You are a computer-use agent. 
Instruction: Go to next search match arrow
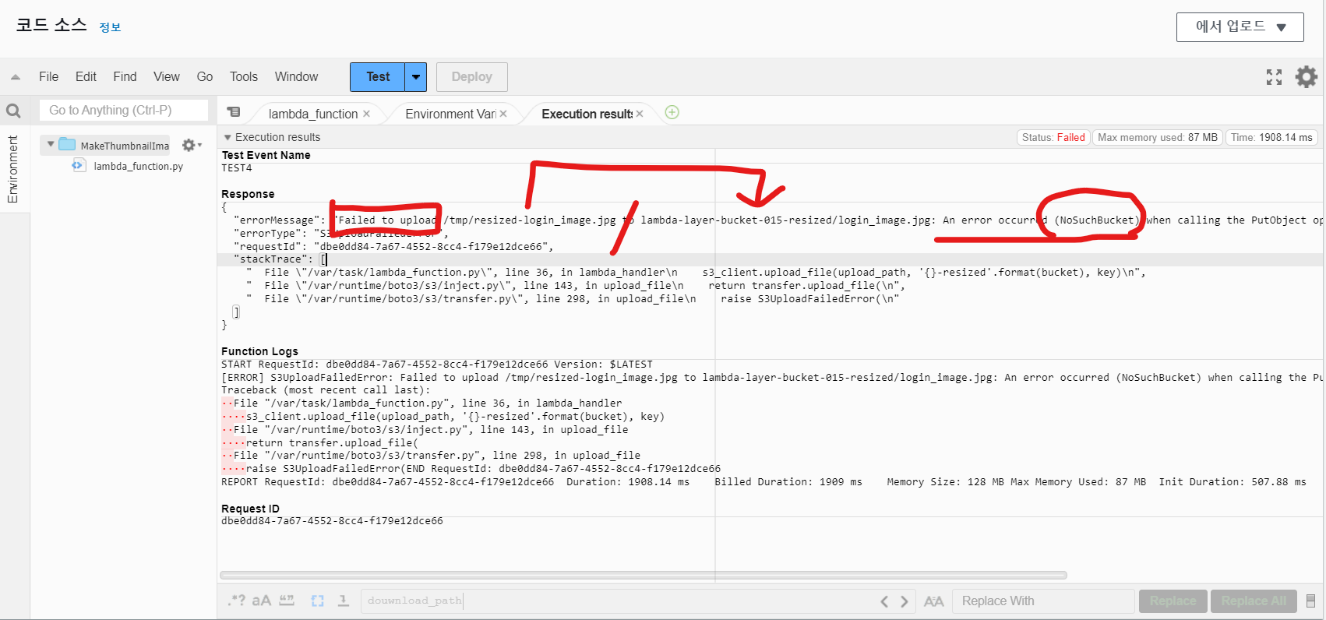904,601
